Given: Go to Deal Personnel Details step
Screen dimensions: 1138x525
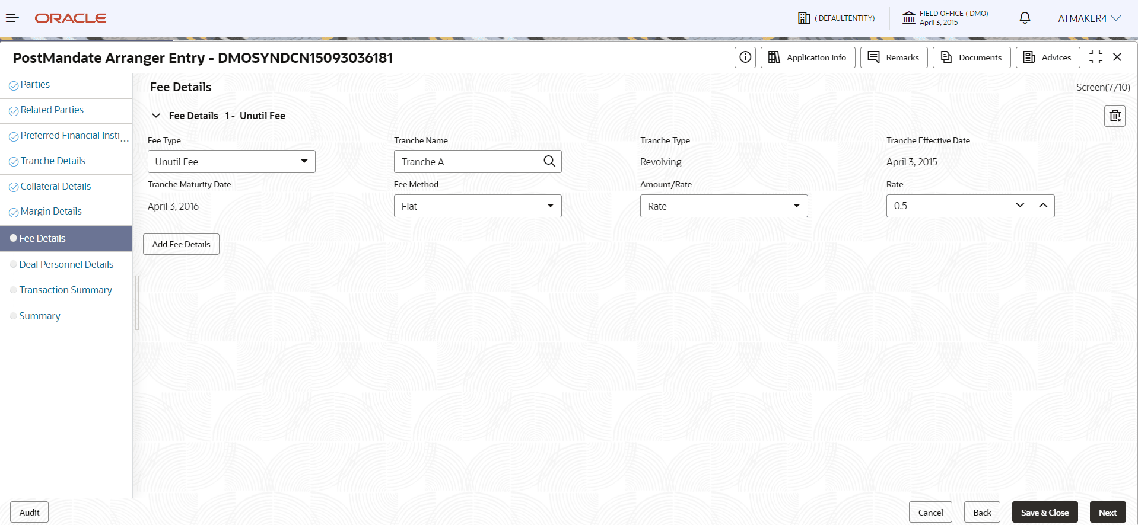Looking at the screenshot, I should click(x=66, y=264).
